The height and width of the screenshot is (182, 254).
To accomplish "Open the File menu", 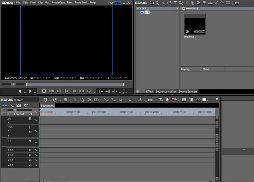I will (x=18, y=3).
